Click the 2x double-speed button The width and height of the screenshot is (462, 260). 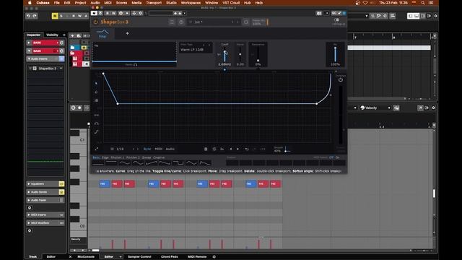click(x=222, y=149)
